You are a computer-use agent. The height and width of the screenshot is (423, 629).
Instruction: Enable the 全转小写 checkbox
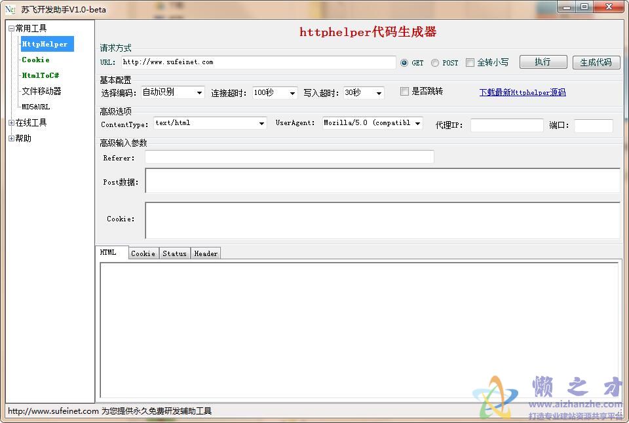(470, 62)
